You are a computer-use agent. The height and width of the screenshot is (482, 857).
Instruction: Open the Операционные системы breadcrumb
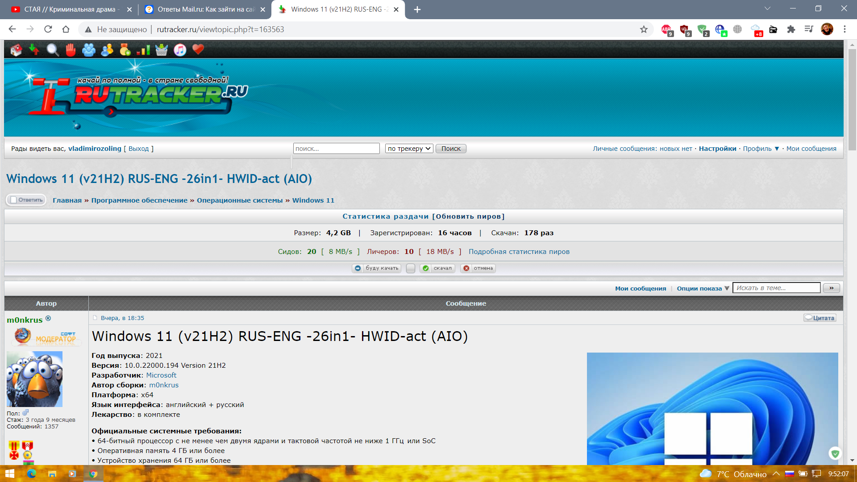click(x=240, y=200)
